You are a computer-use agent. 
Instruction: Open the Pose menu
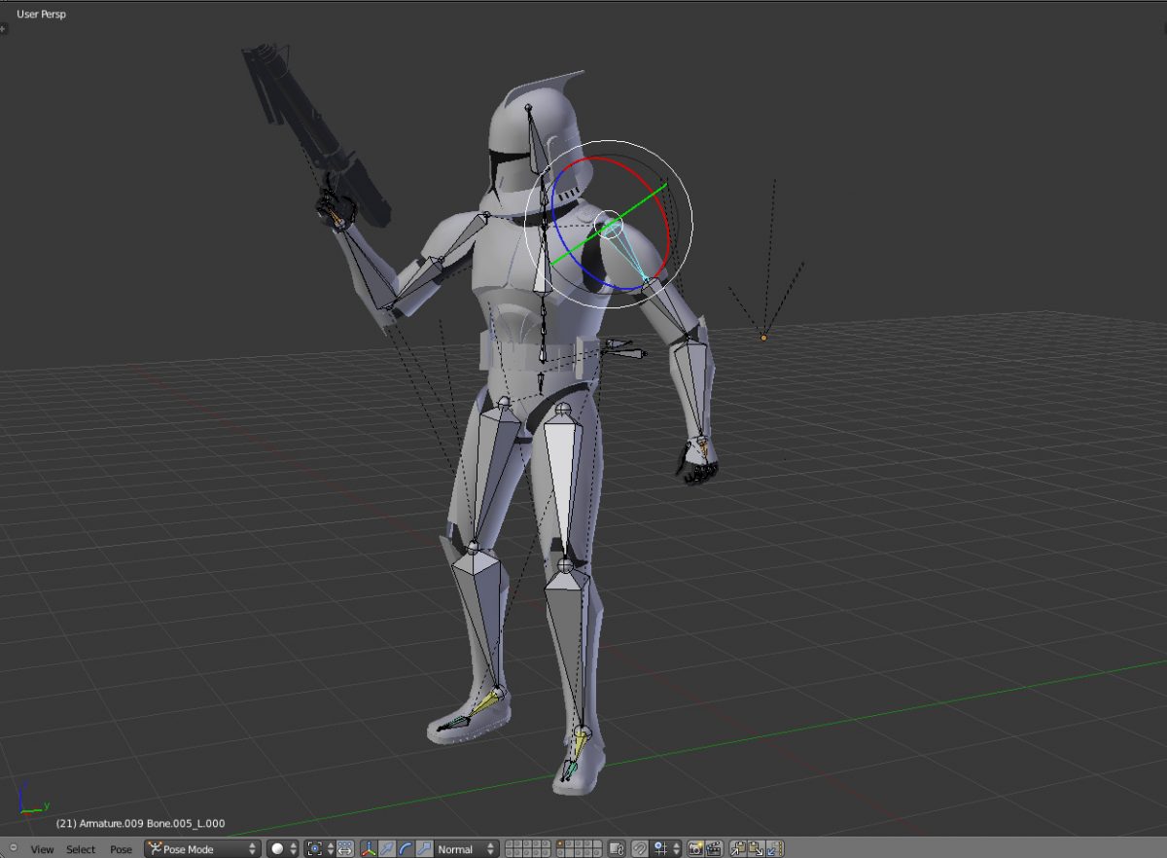point(121,849)
